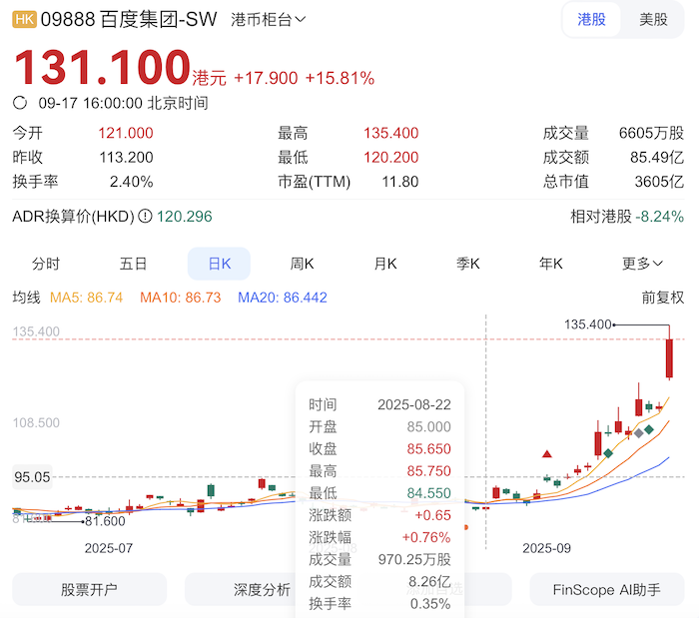Click the 2025-07 axis label
This screenshot has height=618, width=699.
pyautogui.click(x=109, y=548)
